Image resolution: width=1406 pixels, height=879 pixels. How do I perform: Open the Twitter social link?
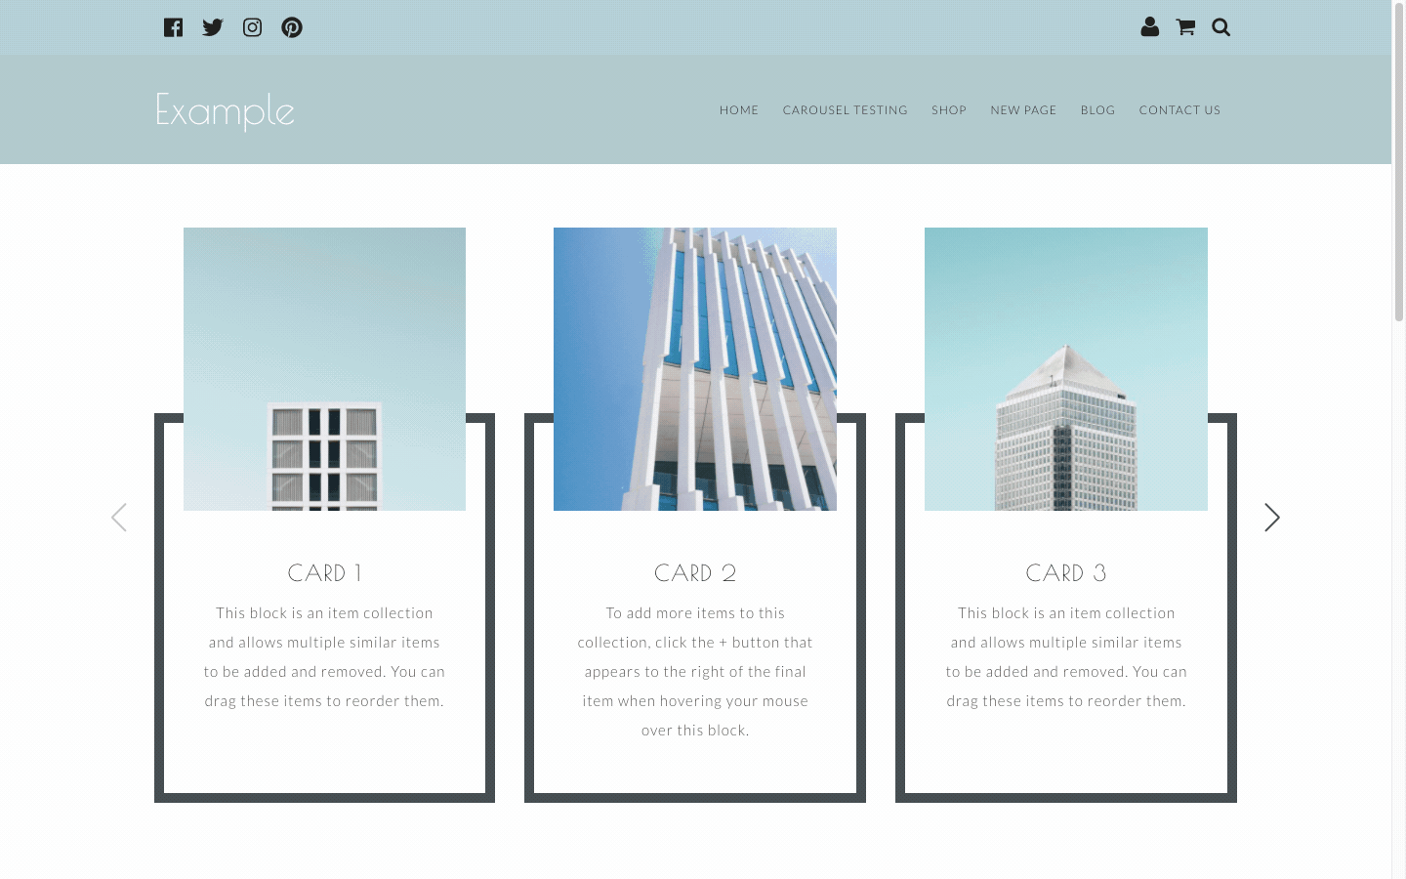pyautogui.click(x=213, y=27)
